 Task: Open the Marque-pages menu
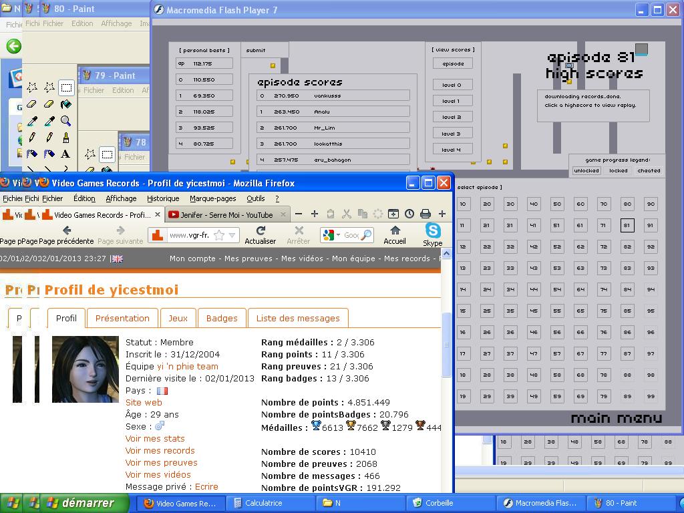coord(212,198)
